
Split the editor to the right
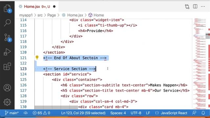point(195,6)
